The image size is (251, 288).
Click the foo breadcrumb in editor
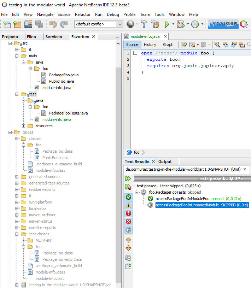(x=136, y=152)
